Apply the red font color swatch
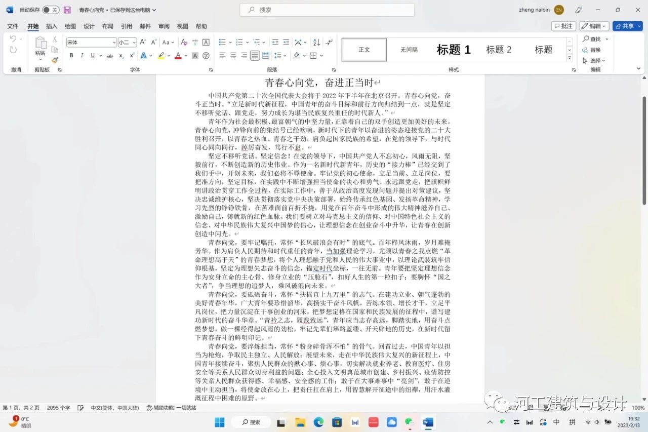 178,56
